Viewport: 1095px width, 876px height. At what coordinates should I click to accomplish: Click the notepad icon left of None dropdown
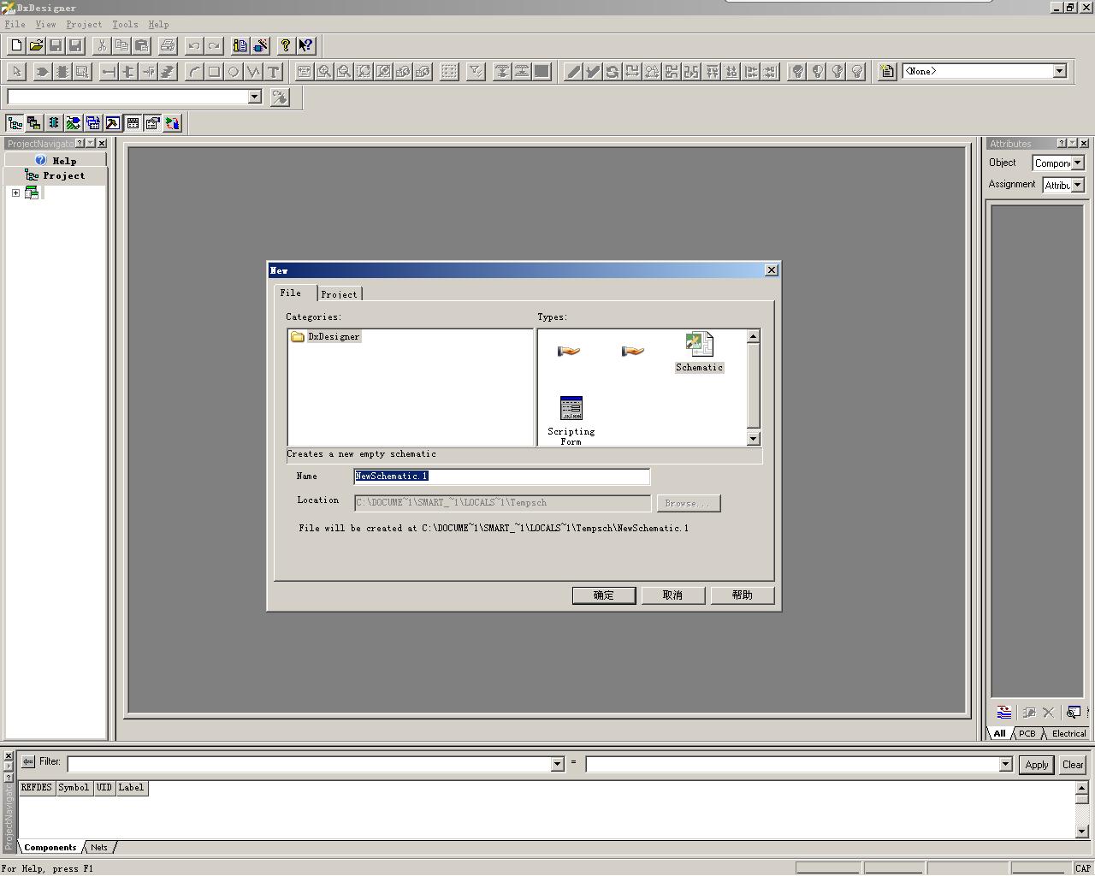pyautogui.click(x=887, y=72)
